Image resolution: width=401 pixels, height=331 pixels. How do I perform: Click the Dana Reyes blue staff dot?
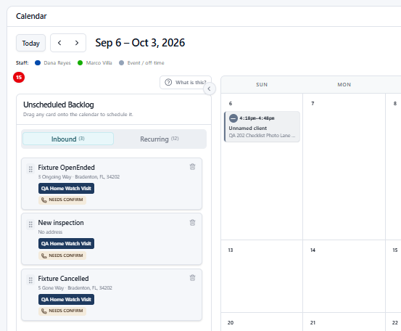pos(38,62)
